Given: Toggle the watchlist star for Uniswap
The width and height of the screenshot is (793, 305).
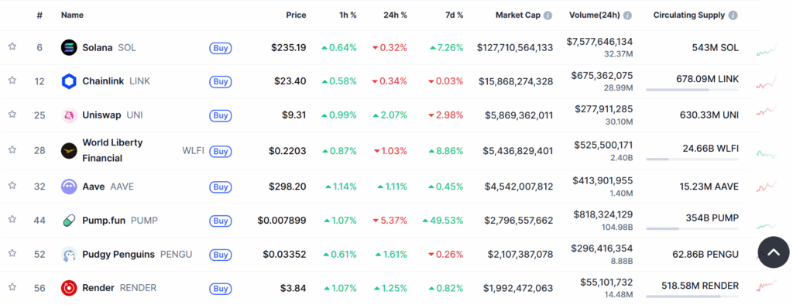Looking at the screenshot, I should pyautogui.click(x=12, y=115).
